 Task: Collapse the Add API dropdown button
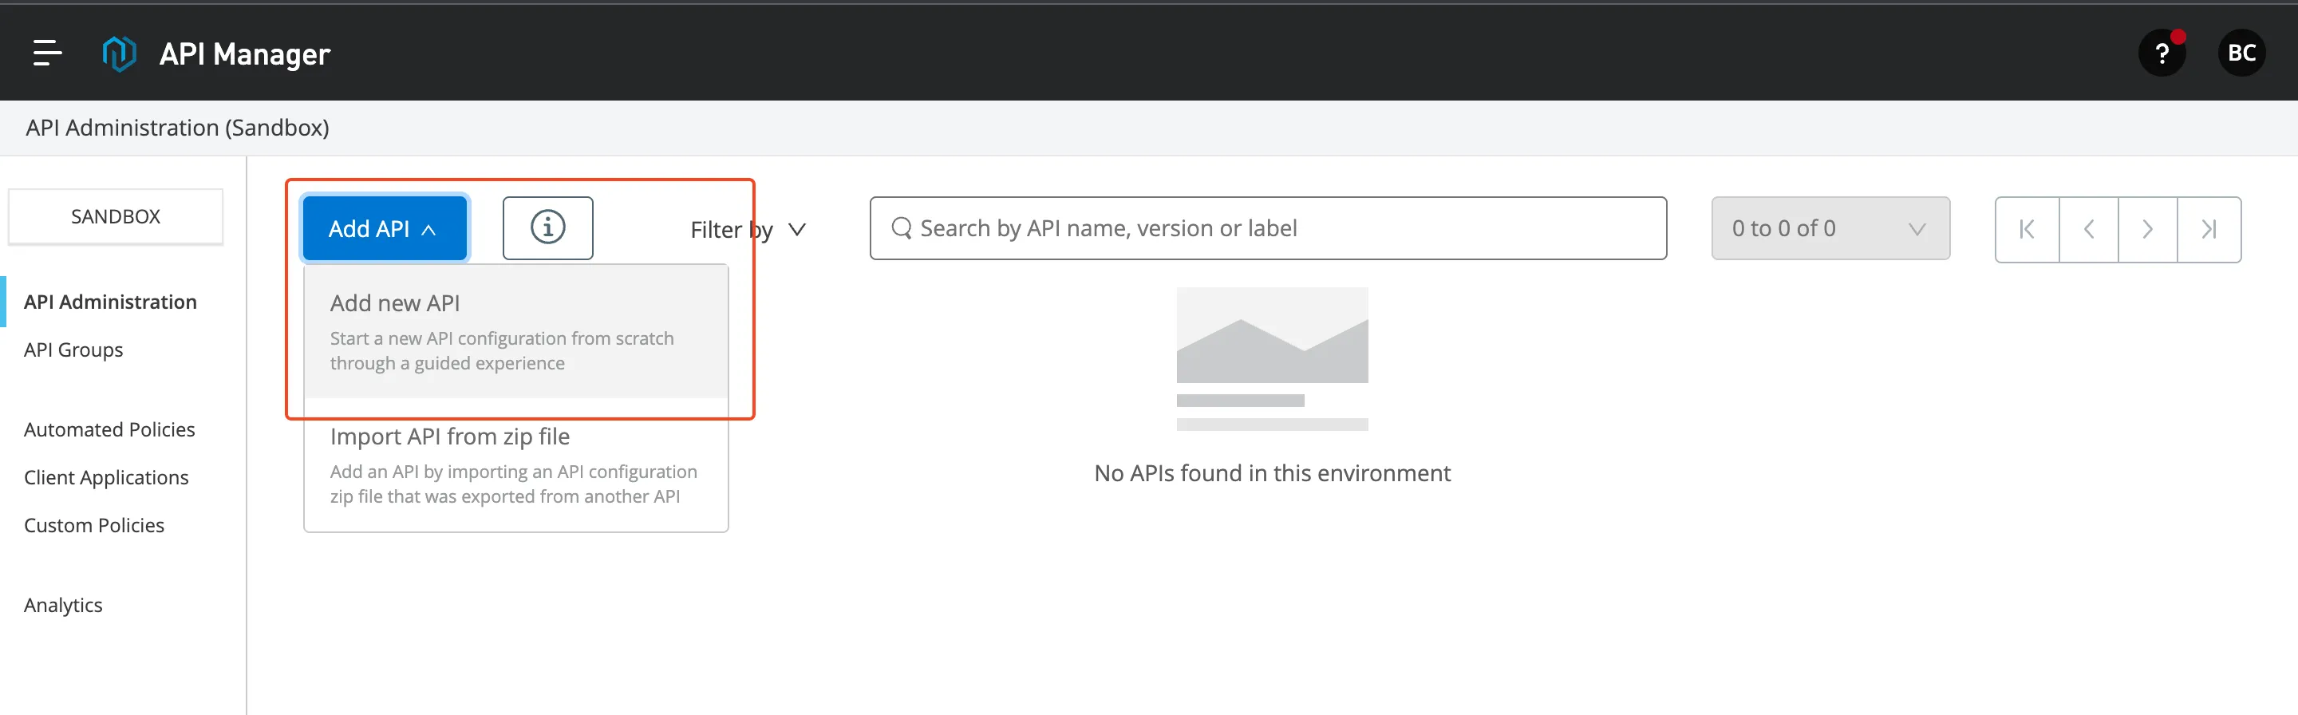[x=385, y=228]
